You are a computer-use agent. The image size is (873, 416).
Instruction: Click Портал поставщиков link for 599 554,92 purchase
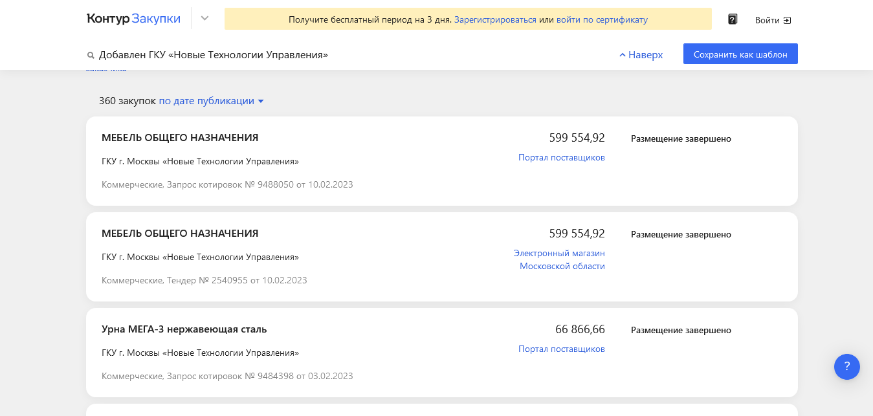click(x=562, y=157)
